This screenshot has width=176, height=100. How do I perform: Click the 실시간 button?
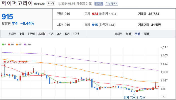99,4
